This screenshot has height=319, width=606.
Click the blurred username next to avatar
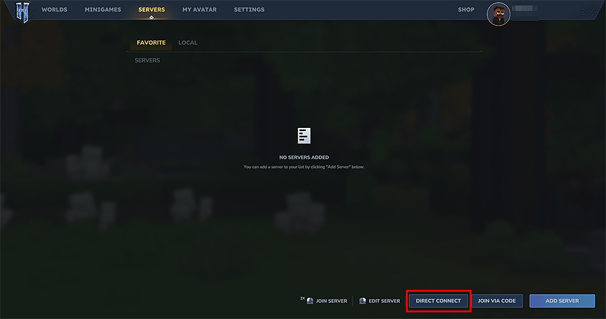525,8
